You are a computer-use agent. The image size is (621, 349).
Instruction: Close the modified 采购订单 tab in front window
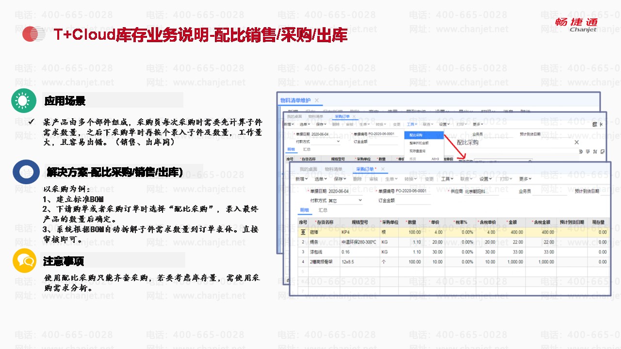click(x=383, y=169)
